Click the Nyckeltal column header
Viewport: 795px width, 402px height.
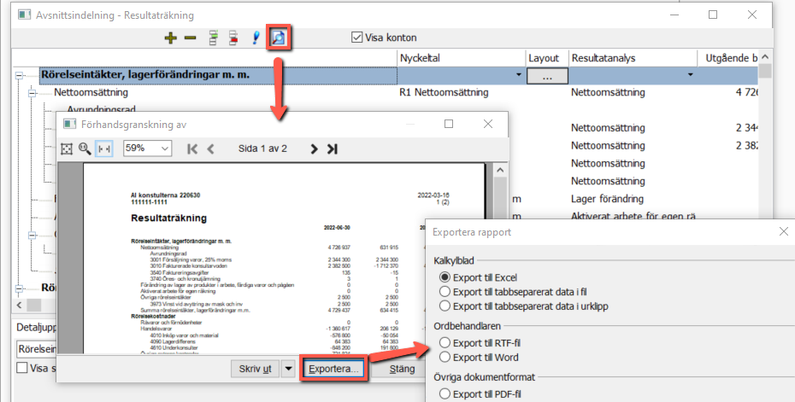[x=461, y=58]
